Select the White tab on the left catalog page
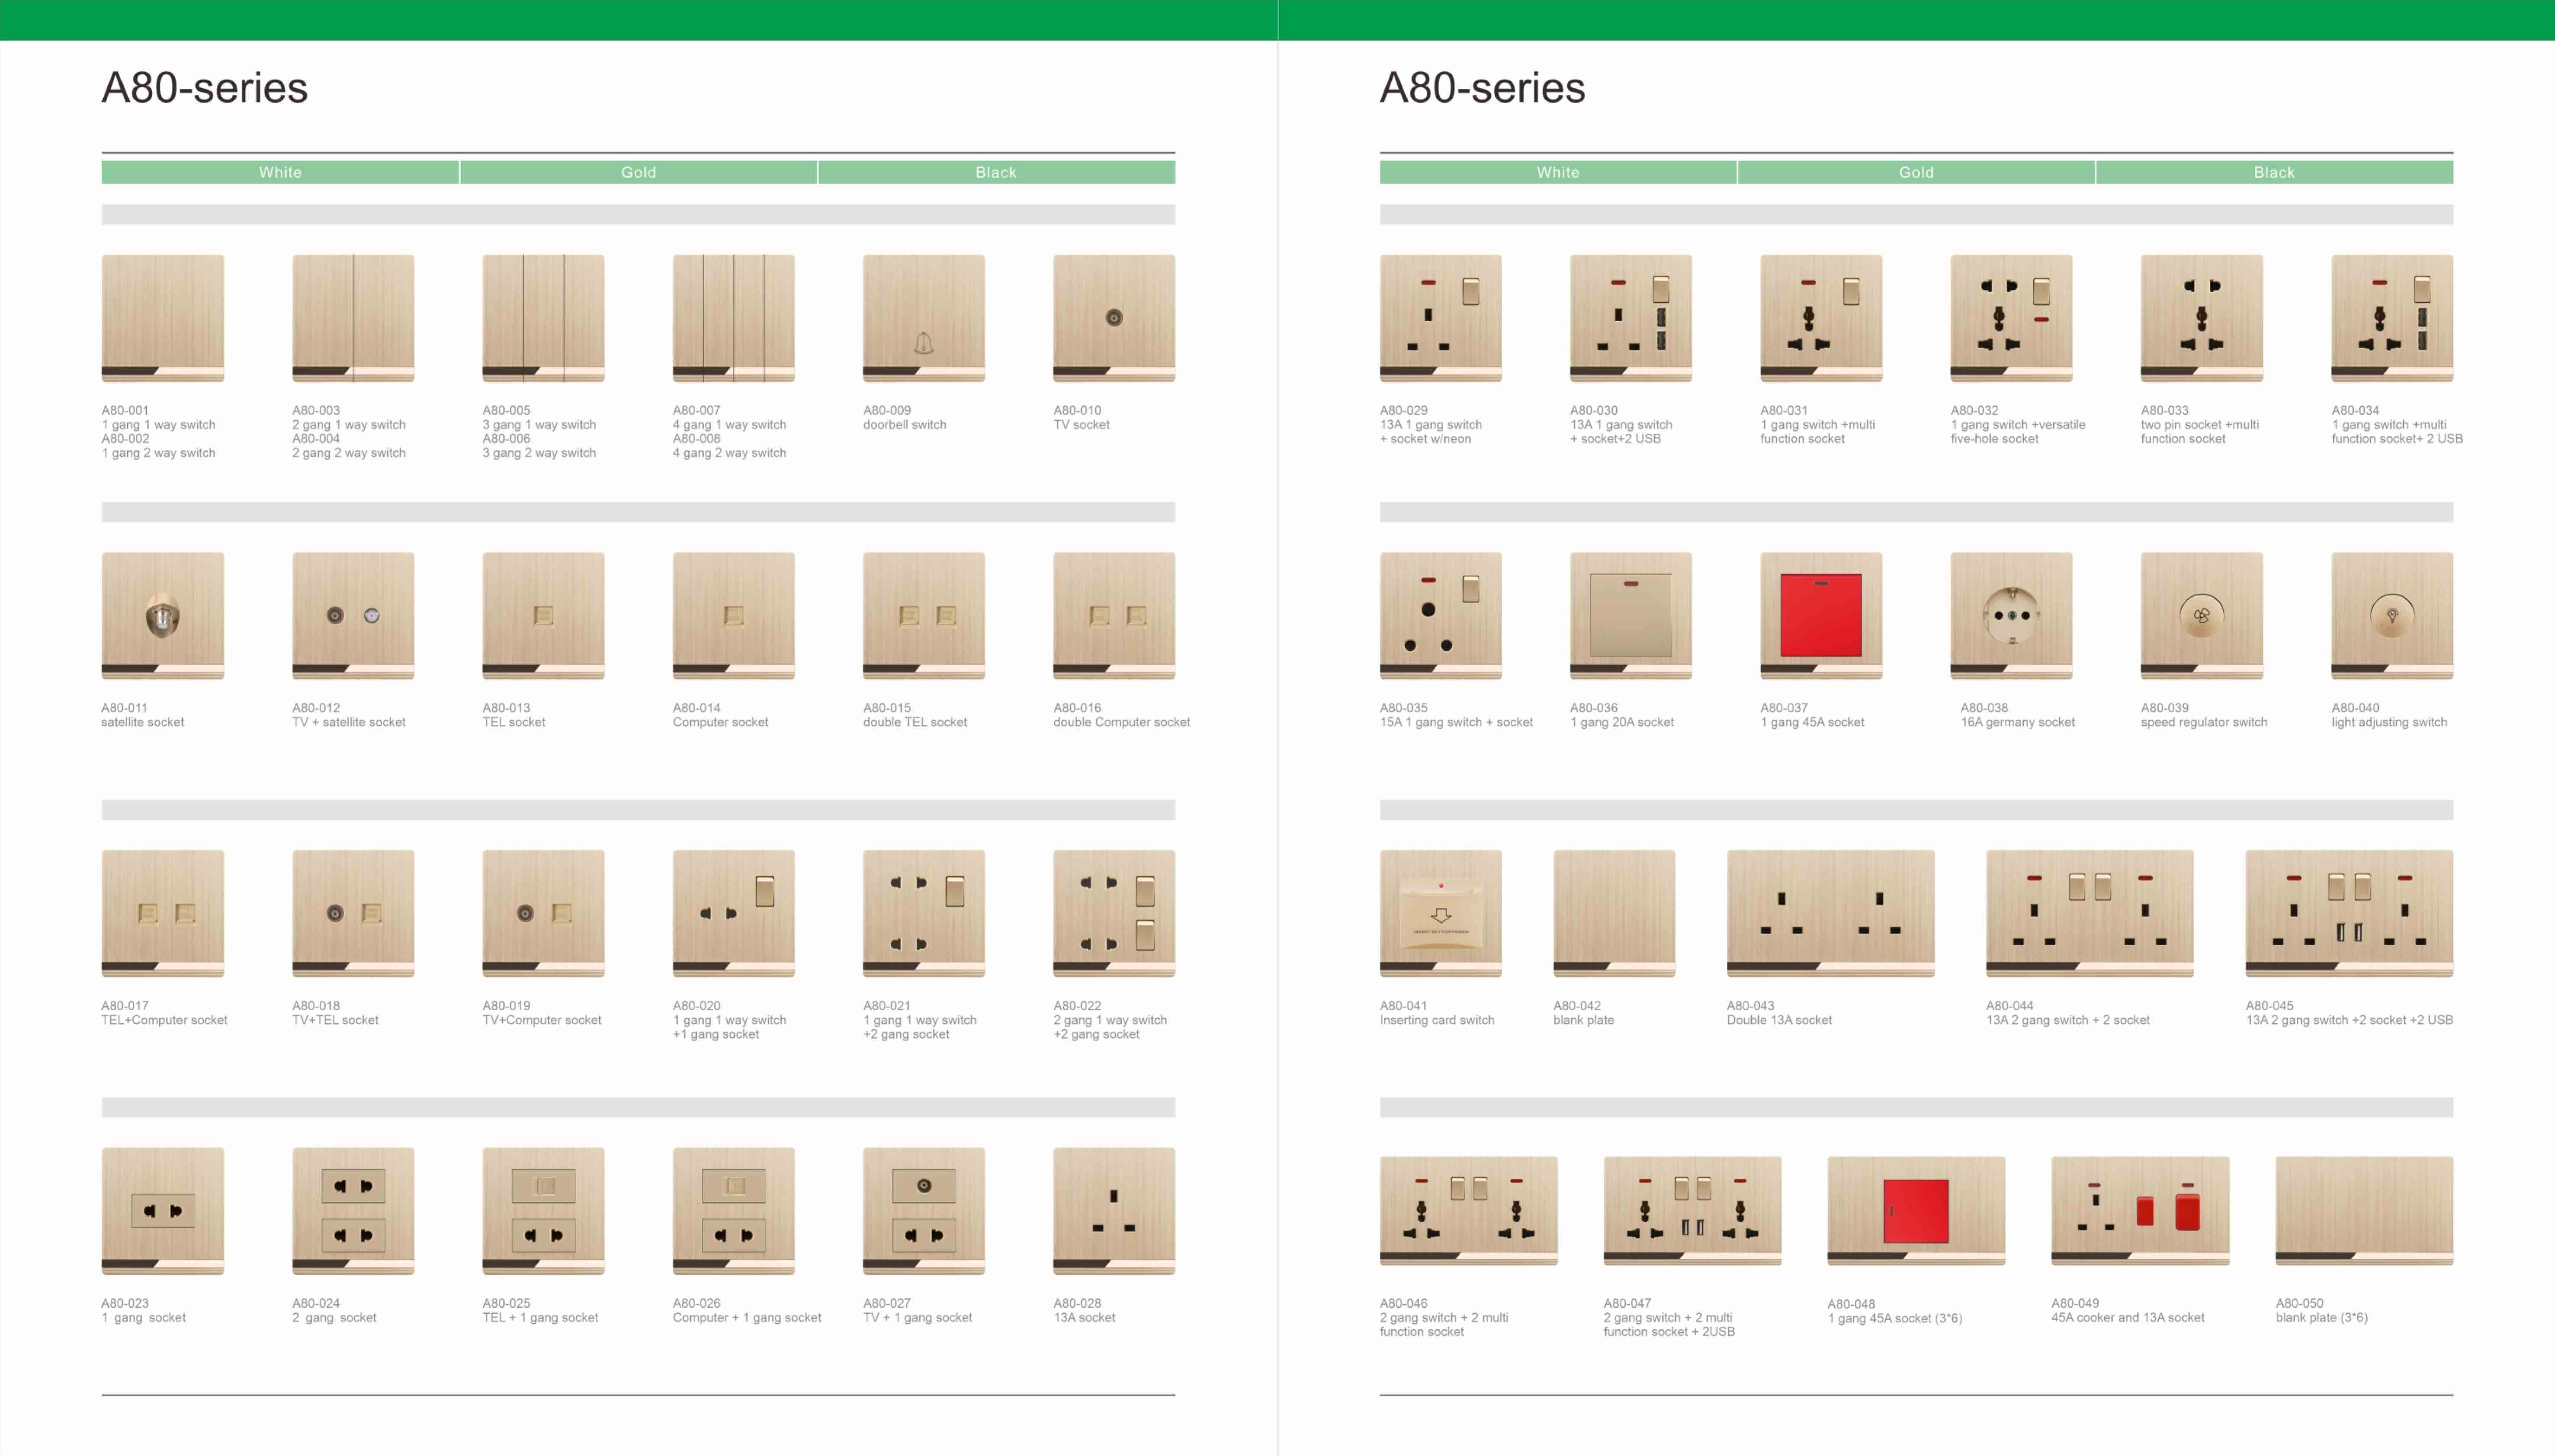Image resolution: width=2555 pixels, height=1456 pixels. [x=280, y=172]
